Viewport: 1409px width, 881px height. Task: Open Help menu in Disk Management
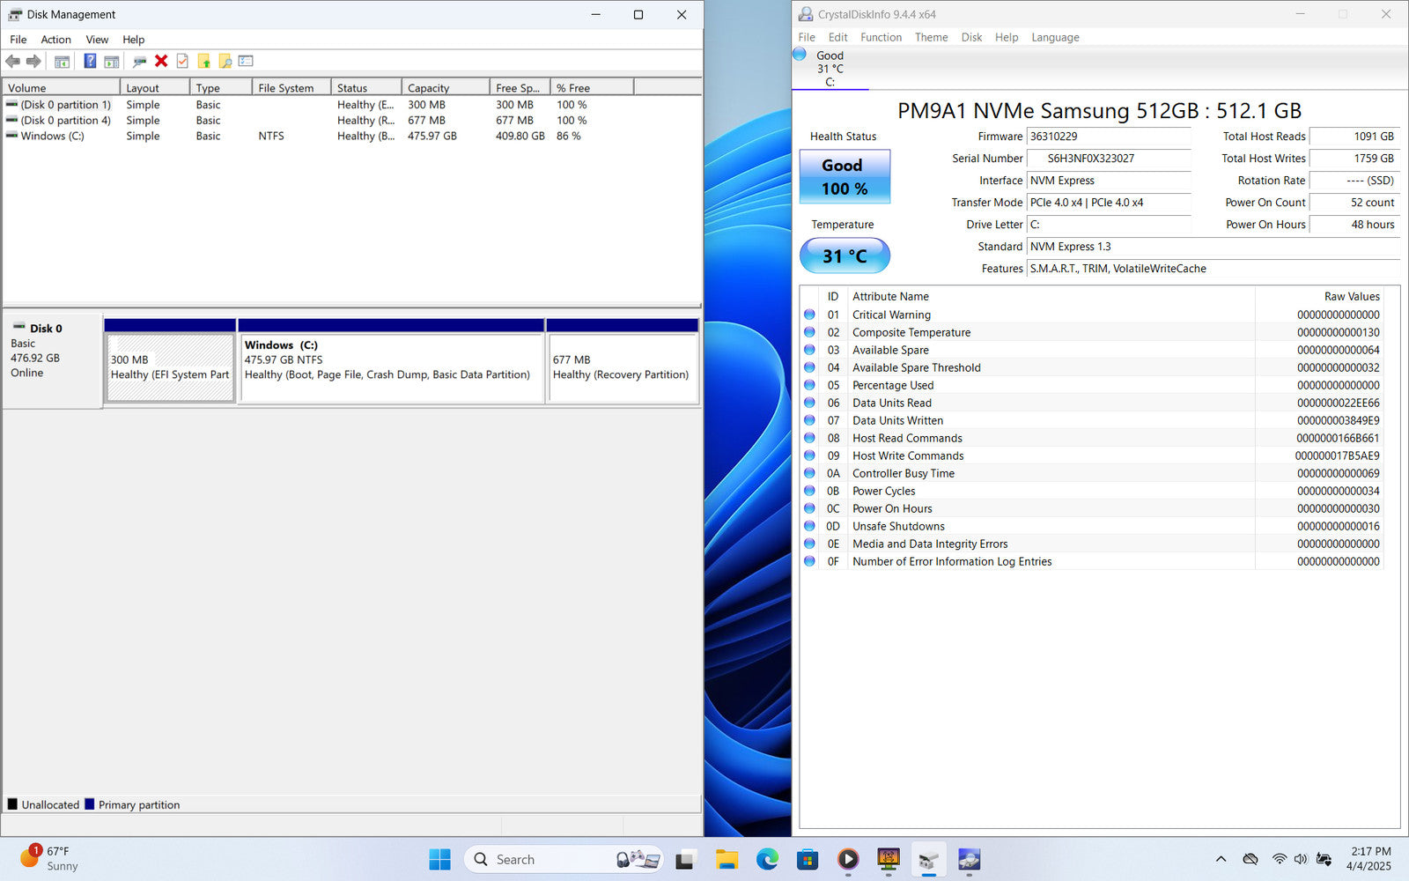pyautogui.click(x=133, y=40)
